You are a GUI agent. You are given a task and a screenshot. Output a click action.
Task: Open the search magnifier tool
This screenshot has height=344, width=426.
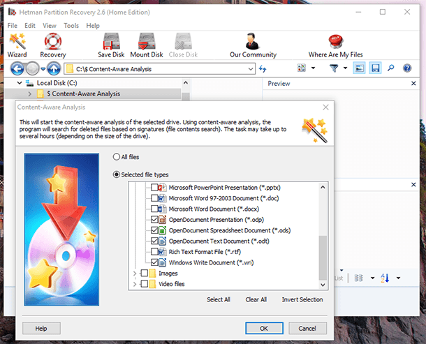point(391,68)
